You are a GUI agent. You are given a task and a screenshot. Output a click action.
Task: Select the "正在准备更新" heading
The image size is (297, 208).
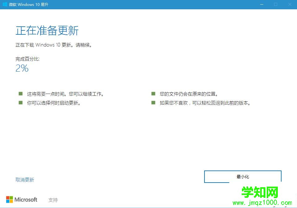click(47, 31)
